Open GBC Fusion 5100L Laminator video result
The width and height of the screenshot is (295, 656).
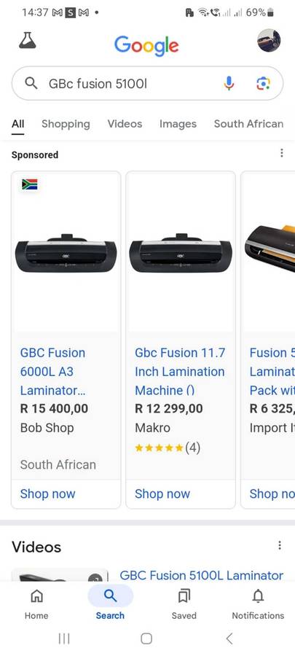point(202,575)
